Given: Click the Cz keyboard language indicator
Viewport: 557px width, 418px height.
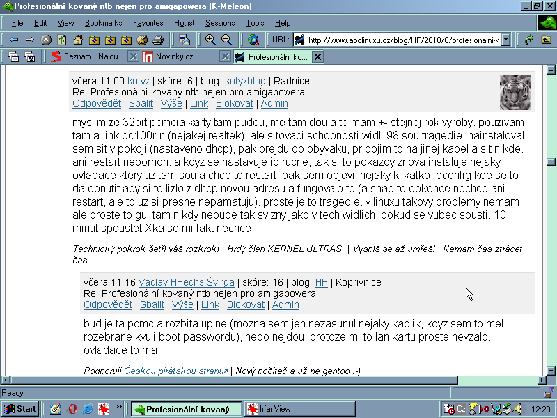Looking at the screenshot, I should [461, 409].
